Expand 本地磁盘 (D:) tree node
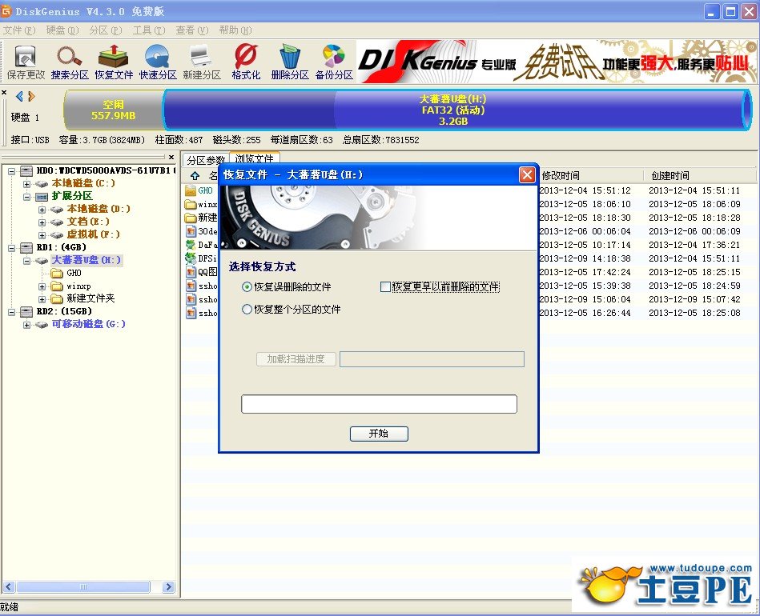The image size is (760, 616). pos(42,210)
